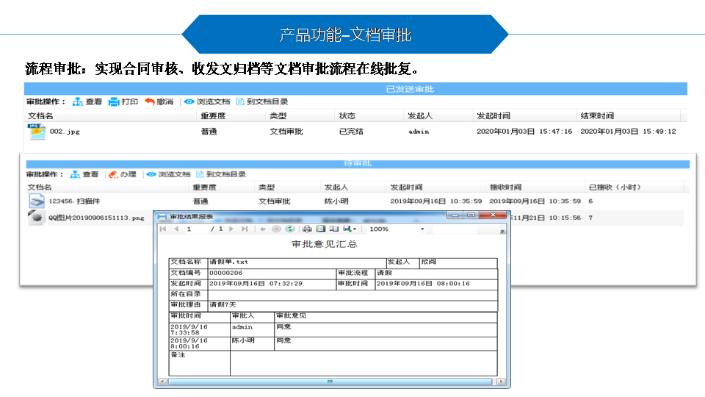
Task: Open page setup icon in report toolbar
Action: point(333,229)
